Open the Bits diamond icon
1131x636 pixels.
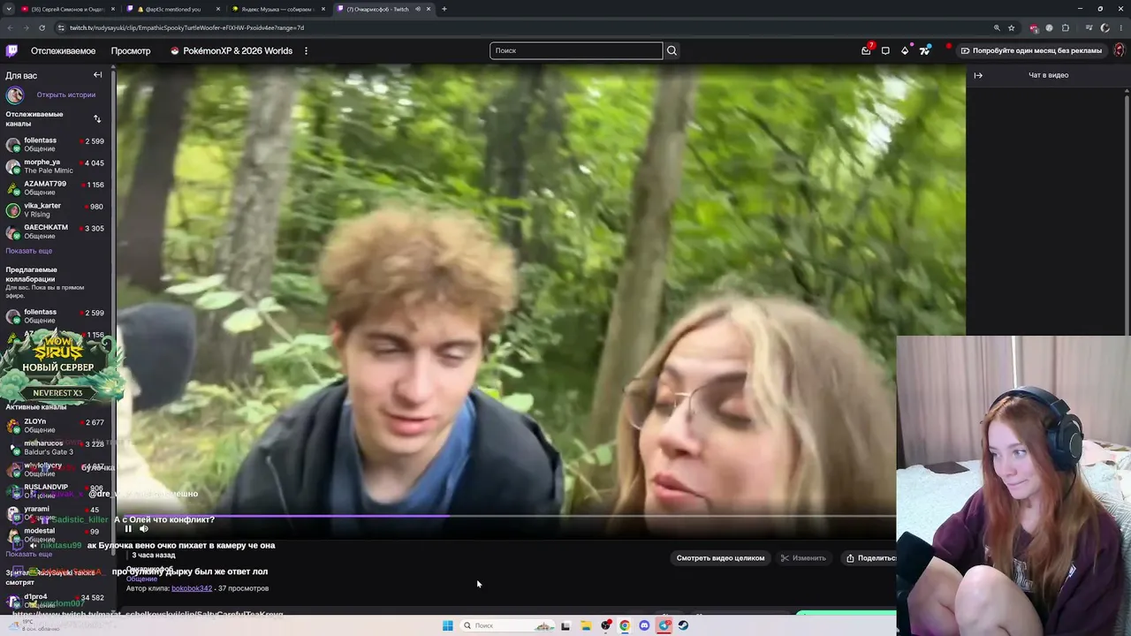click(x=905, y=50)
